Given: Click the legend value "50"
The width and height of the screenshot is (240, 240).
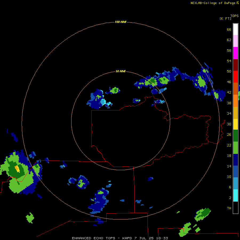Looking at the screenshot, I should 229,71.
